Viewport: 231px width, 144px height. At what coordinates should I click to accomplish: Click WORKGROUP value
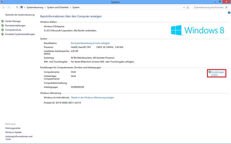77,87
